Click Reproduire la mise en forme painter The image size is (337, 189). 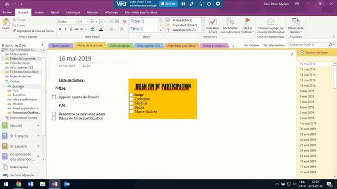33,31
